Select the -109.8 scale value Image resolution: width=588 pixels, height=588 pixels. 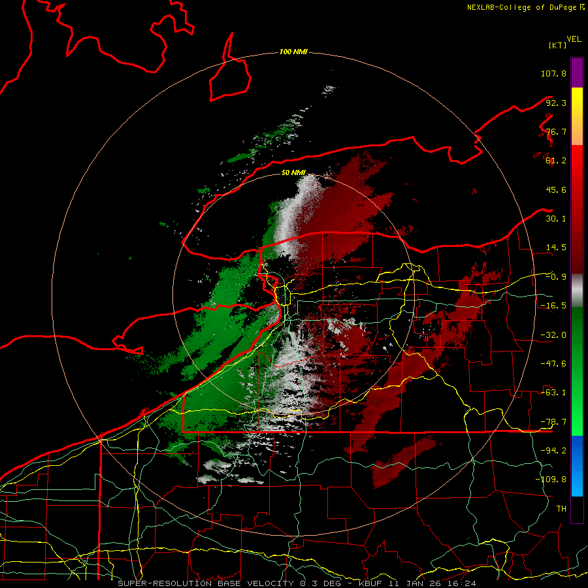pos(551,480)
